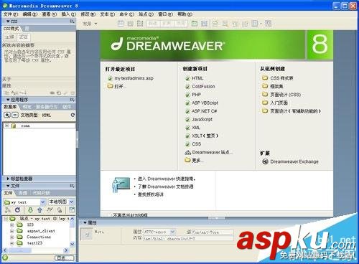Open the Dreamweaver site creation link
Screen dimensions: 359x264
[x=208, y=152]
